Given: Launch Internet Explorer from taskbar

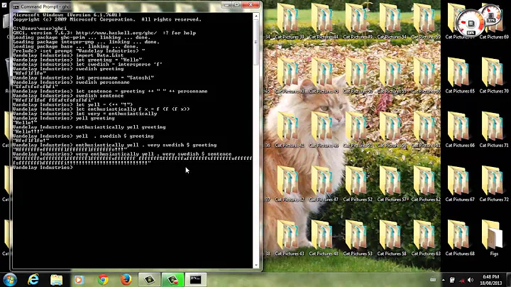Looking at the screenshot, I should coord(33,280).
